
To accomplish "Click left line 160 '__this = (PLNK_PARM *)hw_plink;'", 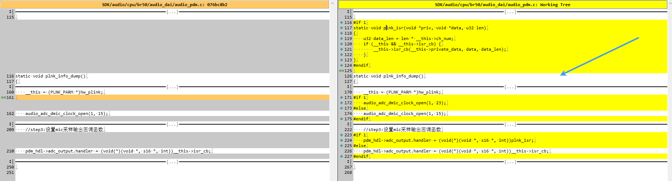I will [64, 92].
